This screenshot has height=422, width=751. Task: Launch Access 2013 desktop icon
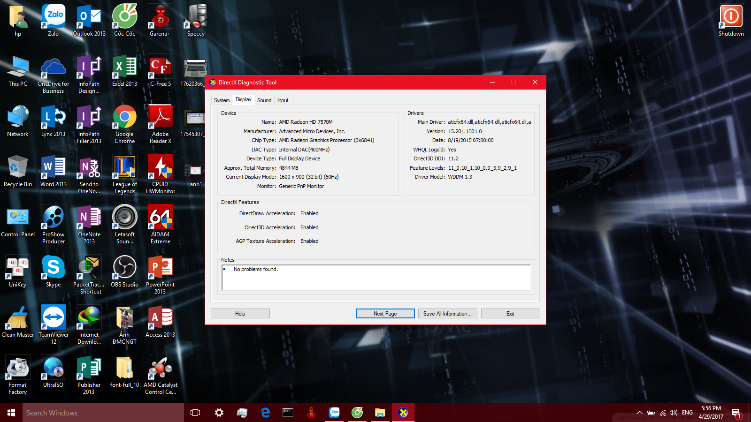coord(160,322)
